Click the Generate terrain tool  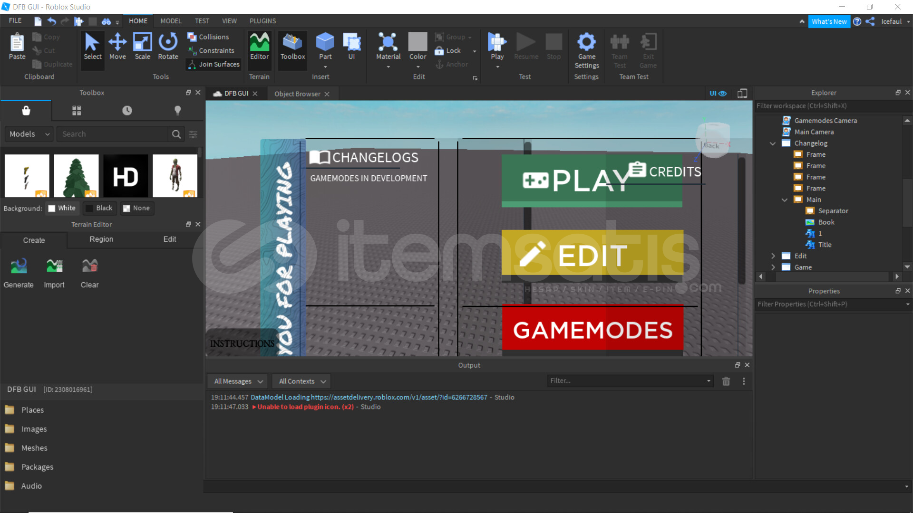tap(19, 273)
